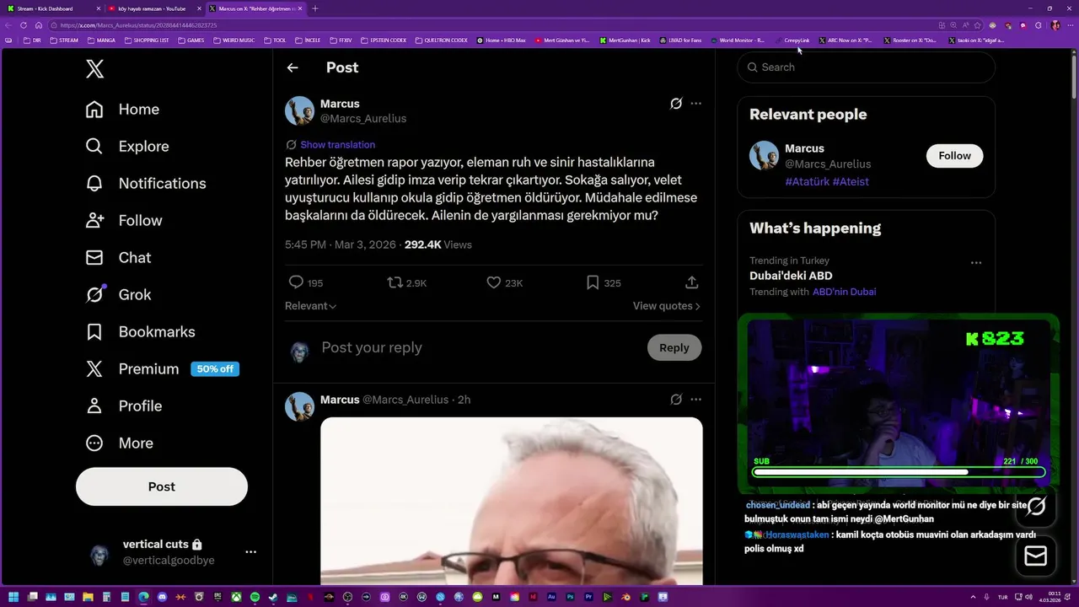This screenshot has height=607, width=1079.
Task: Open Grok from the sidebar
Action: 118,295
